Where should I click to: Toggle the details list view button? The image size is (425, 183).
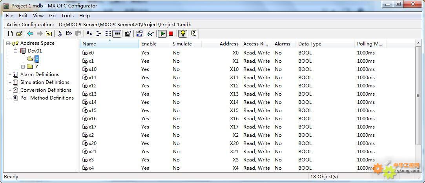tap(117, 34)
